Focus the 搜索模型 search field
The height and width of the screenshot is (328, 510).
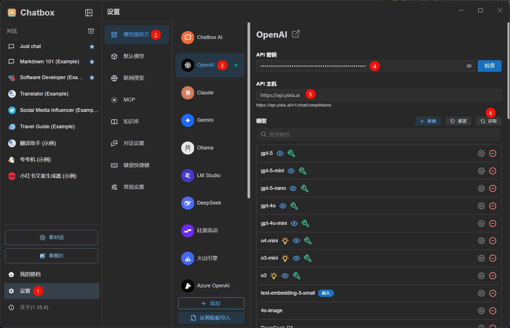[x=379, y=134]
